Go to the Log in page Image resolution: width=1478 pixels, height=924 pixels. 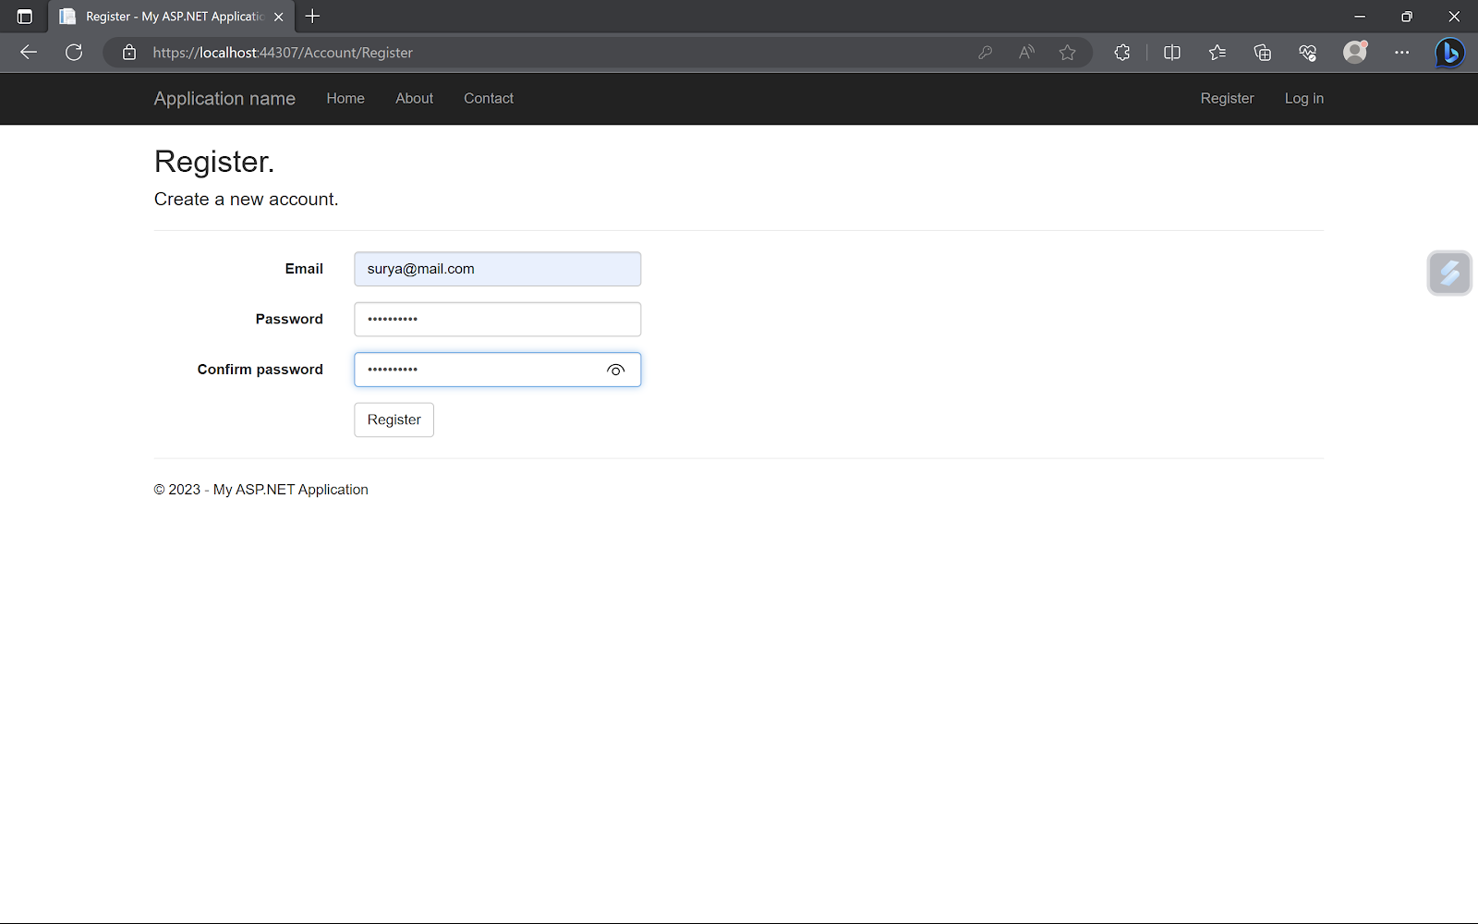[x=1303, y=99]
